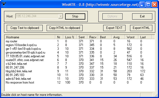Click the Nr column header
Screen dimensions: 159x98
point(59,37)
